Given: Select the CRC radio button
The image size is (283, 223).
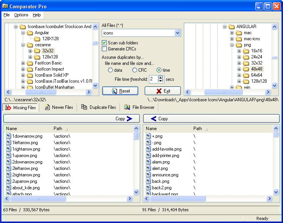Looking at the screenshot, I should click(134, 70).
